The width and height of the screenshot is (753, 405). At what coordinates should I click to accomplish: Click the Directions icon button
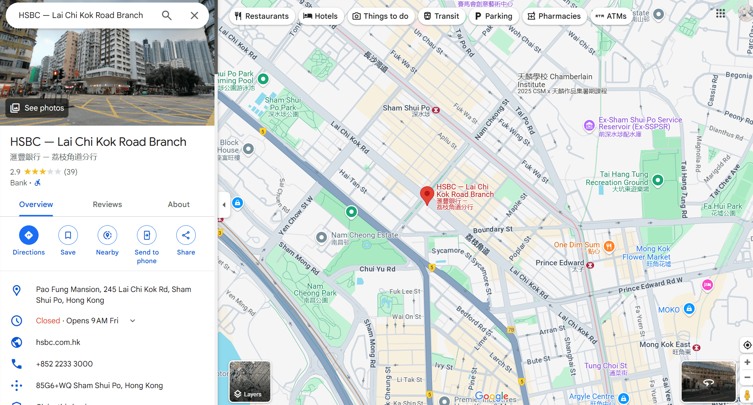[x=29, y=235]
